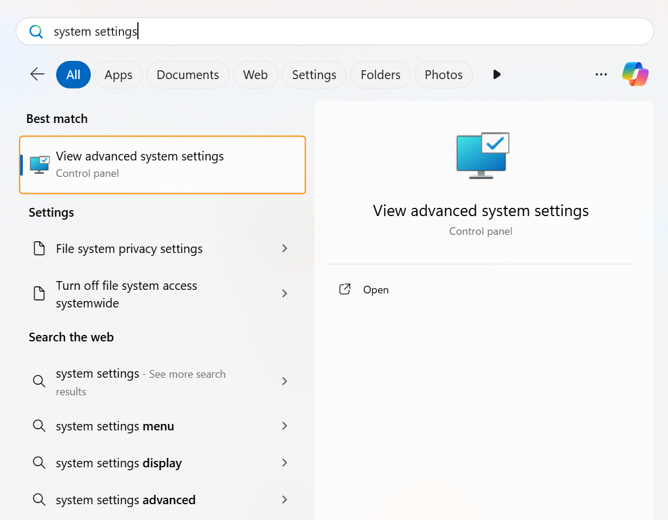Click the large monitor icon in preview pane
This screenshot has width=668, height=520.
coord(482,155)
